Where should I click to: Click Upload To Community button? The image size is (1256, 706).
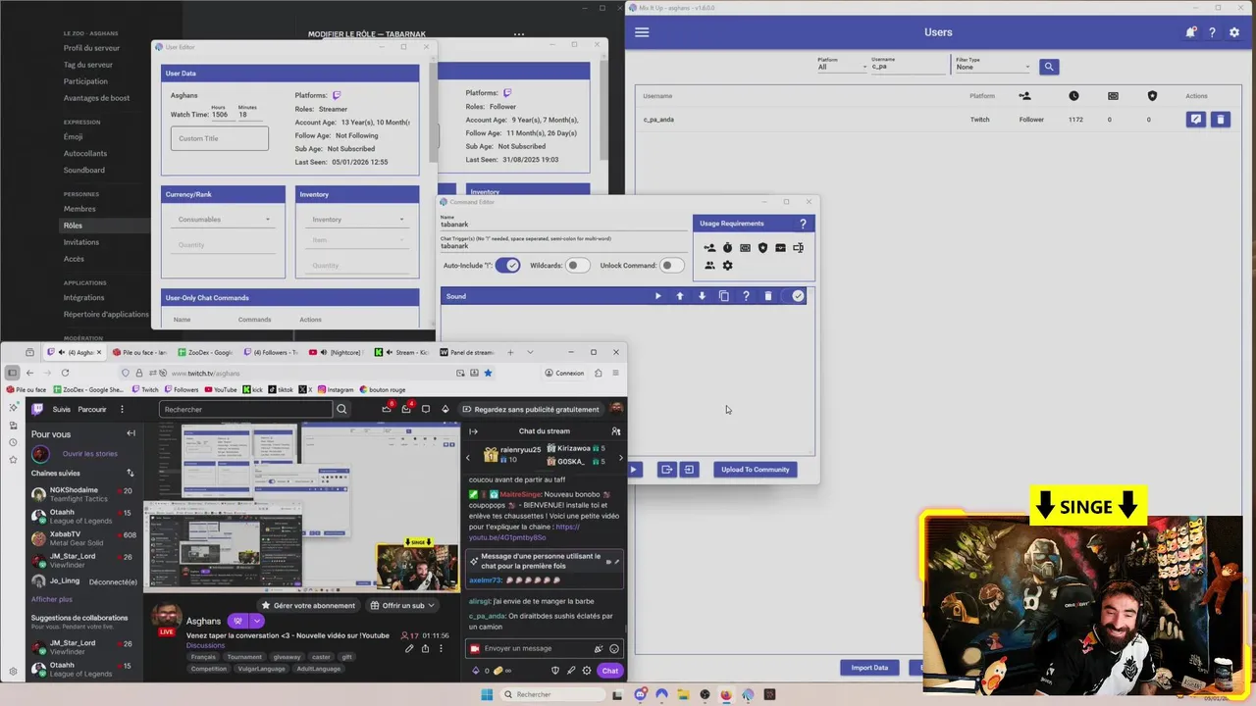point(756,470)
